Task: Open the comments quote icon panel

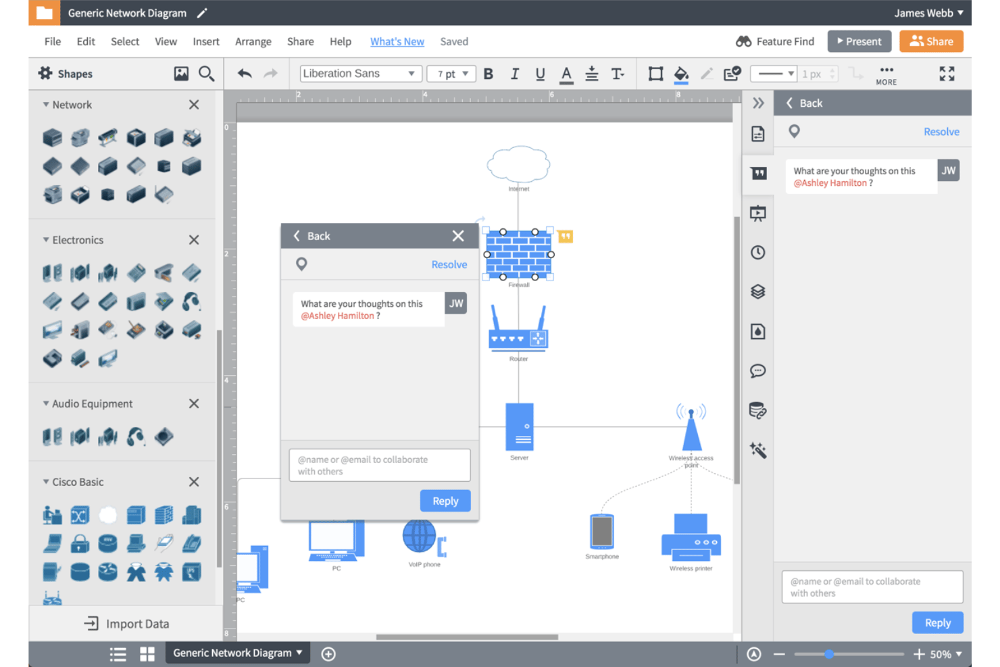Action: tap(759, 174)
